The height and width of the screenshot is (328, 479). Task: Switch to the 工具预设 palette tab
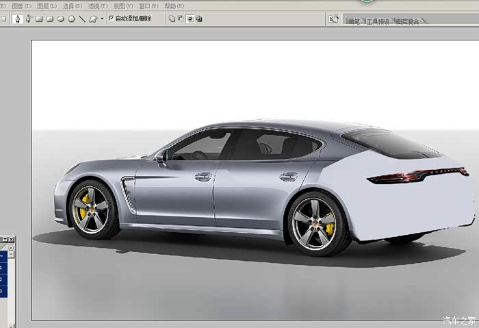pos(378,21)
